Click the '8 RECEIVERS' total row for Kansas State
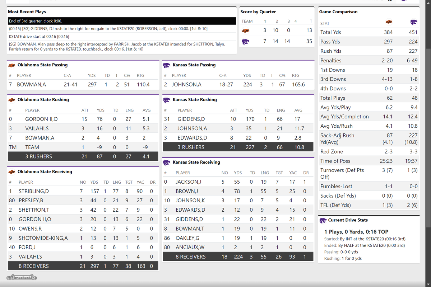The image size is (431, 287). coord(238,257)
